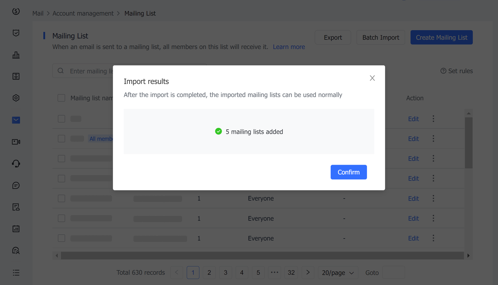Image resolution: width=498 pixels, height=285 pixels.
Task: Select the checkbox in the table header row
Action: pos(61,98)
